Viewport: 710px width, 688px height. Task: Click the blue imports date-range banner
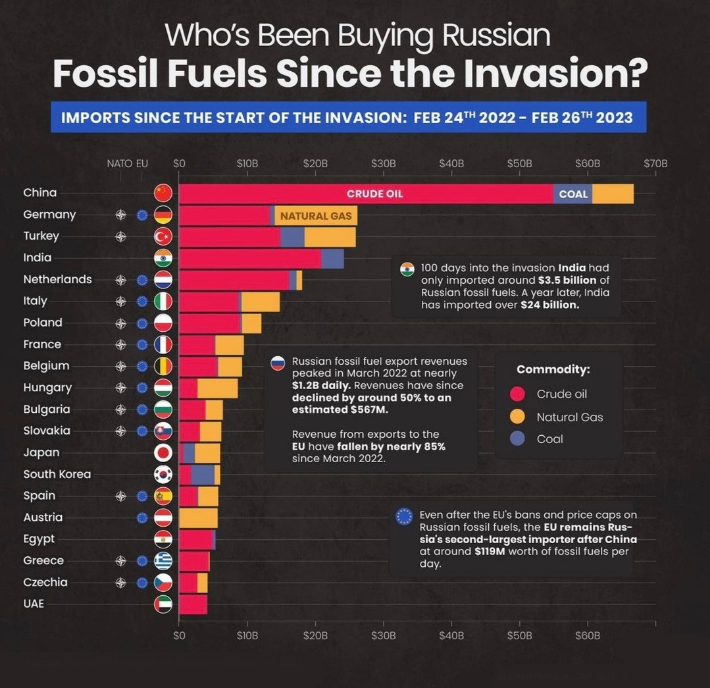pyautogui.click(x=348, y=117)
